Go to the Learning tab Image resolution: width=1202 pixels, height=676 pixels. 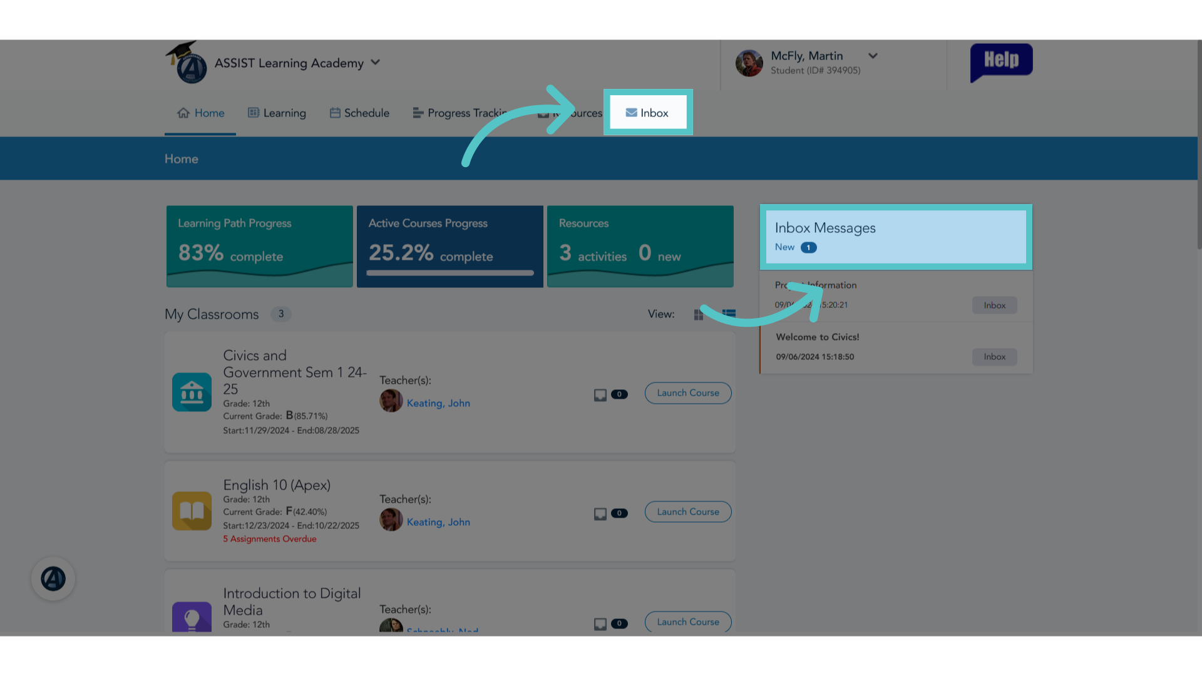point(277,113)
